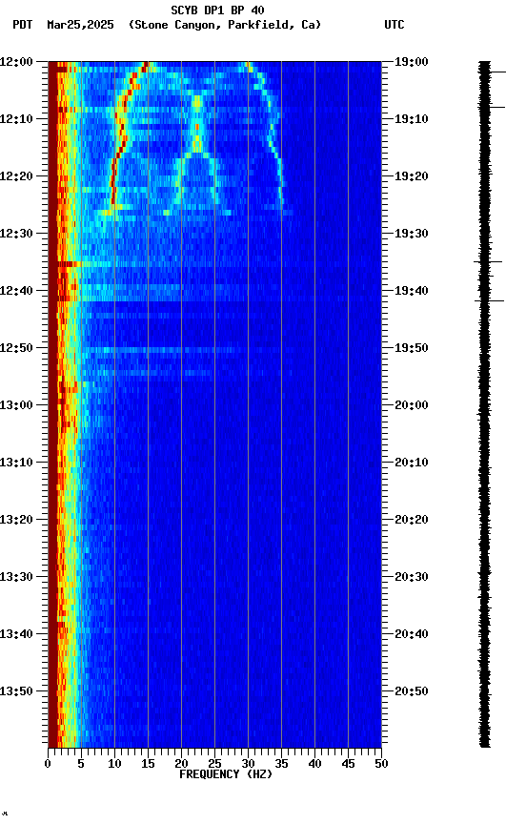Click the '12:30' PDT time label
526x824 pixels.
coord(16,234)
